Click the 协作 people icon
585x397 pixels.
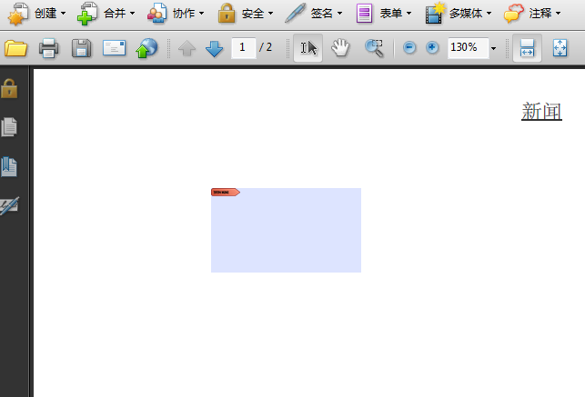(156, 14)
